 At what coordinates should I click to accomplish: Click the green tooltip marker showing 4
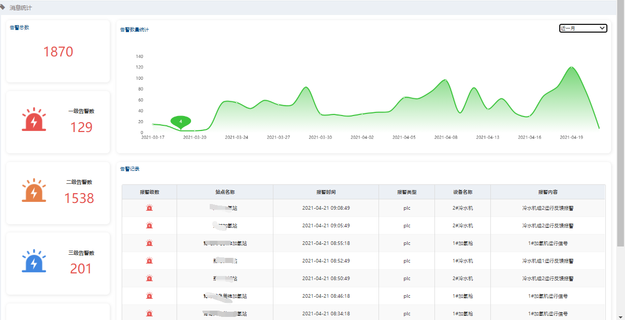point(181,122)
